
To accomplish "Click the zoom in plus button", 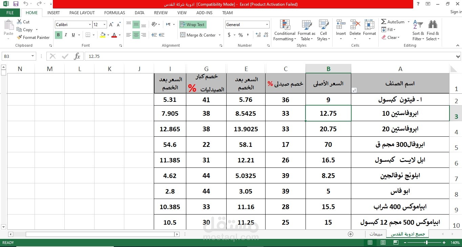I will point(444,243).
